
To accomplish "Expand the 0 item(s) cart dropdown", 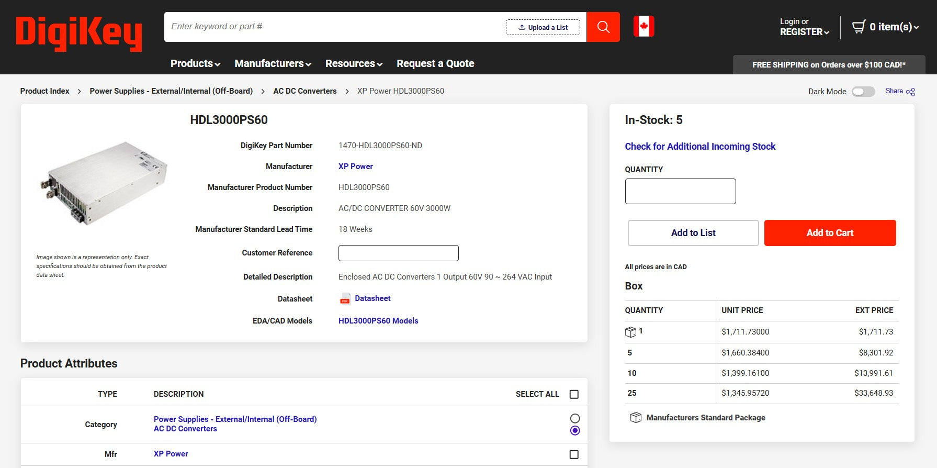I will click(894, 27).
